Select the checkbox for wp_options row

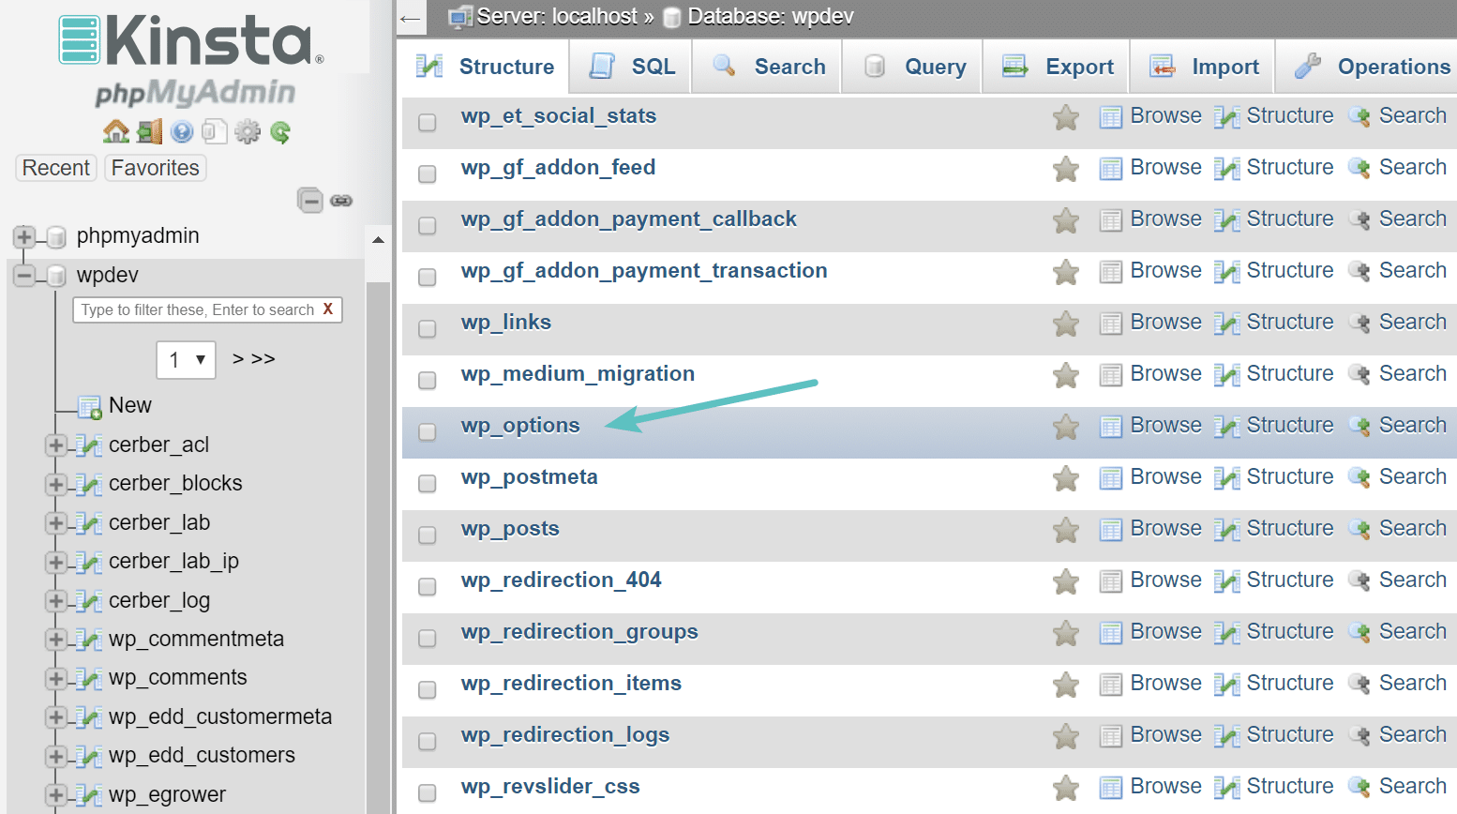(427, 431)
